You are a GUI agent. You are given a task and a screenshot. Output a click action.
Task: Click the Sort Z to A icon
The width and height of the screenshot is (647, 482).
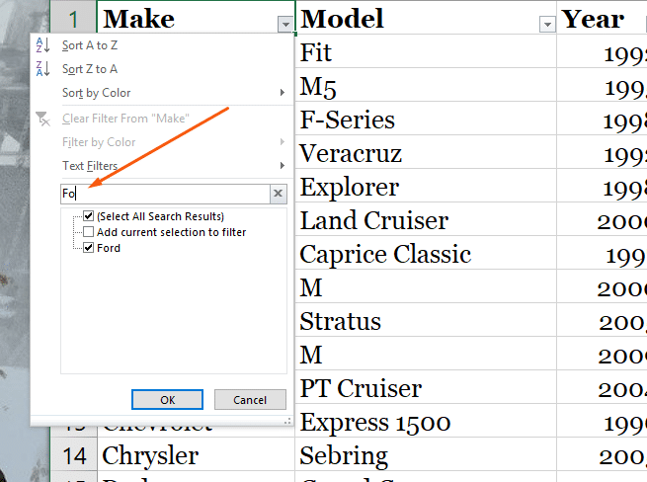(x=42, y=68)
